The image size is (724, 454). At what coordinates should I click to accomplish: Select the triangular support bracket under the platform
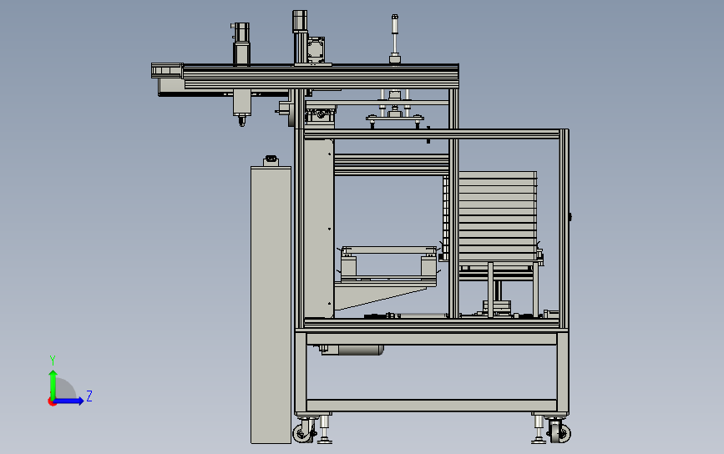380,297
